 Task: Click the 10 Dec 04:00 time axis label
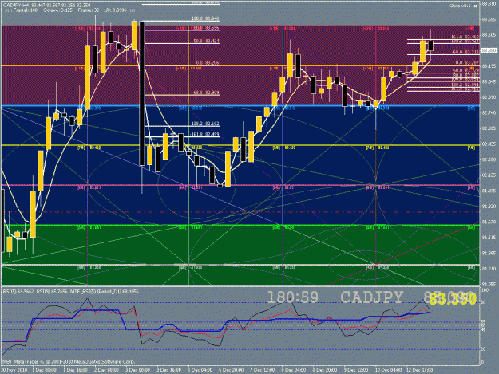click(387, 370)
